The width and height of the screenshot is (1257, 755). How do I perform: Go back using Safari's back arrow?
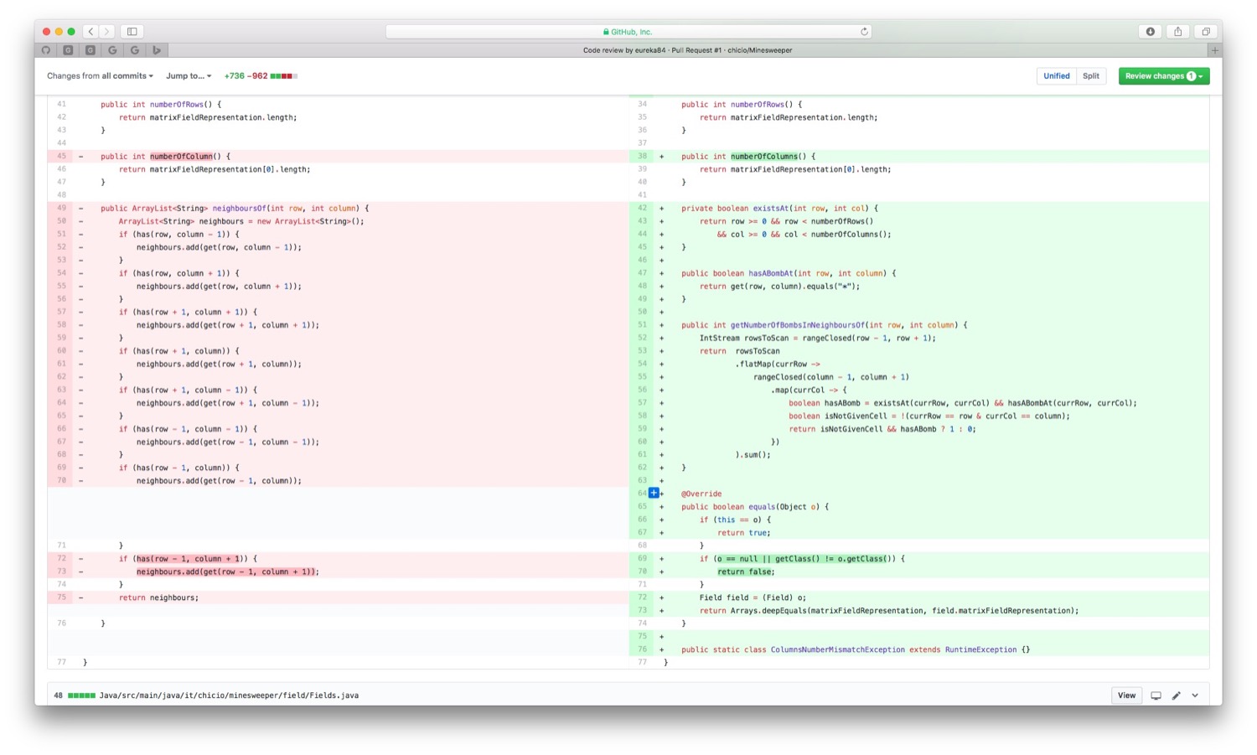click(x=91, y=32)
